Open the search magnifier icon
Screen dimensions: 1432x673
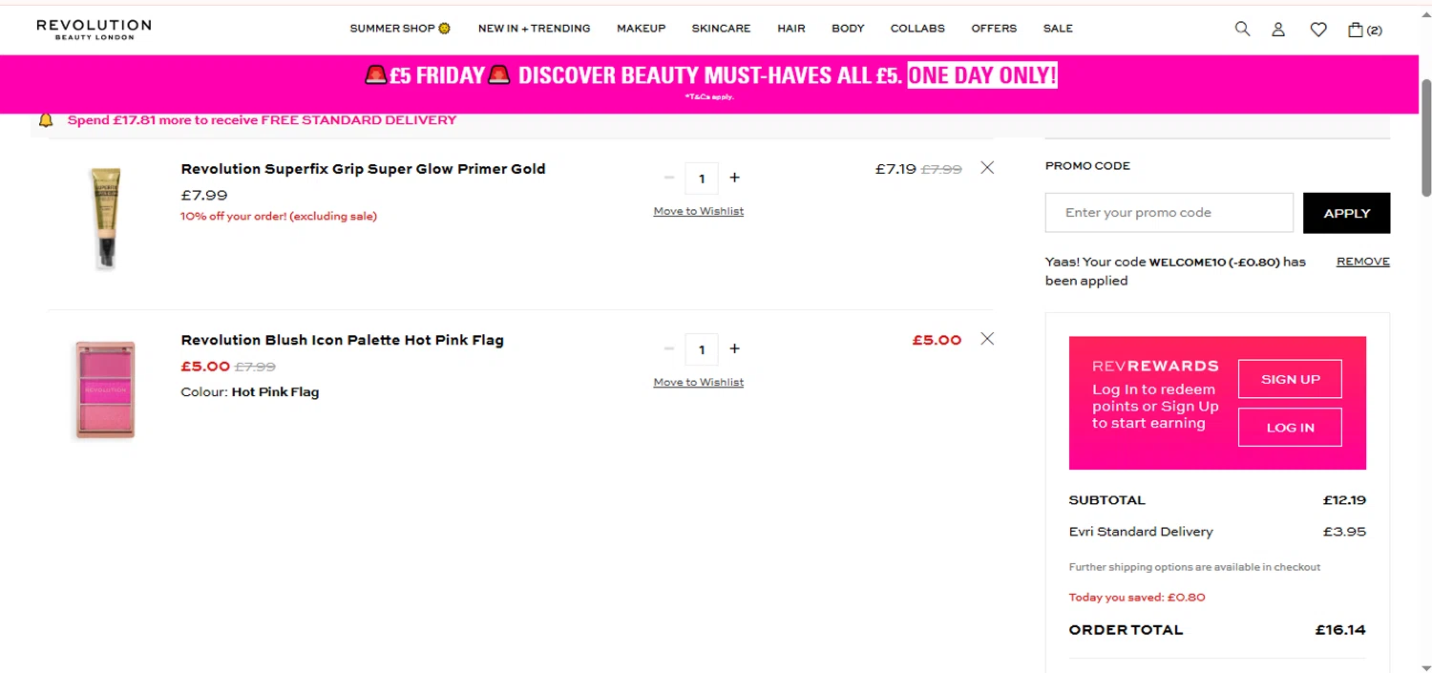tap(1242, 29)
